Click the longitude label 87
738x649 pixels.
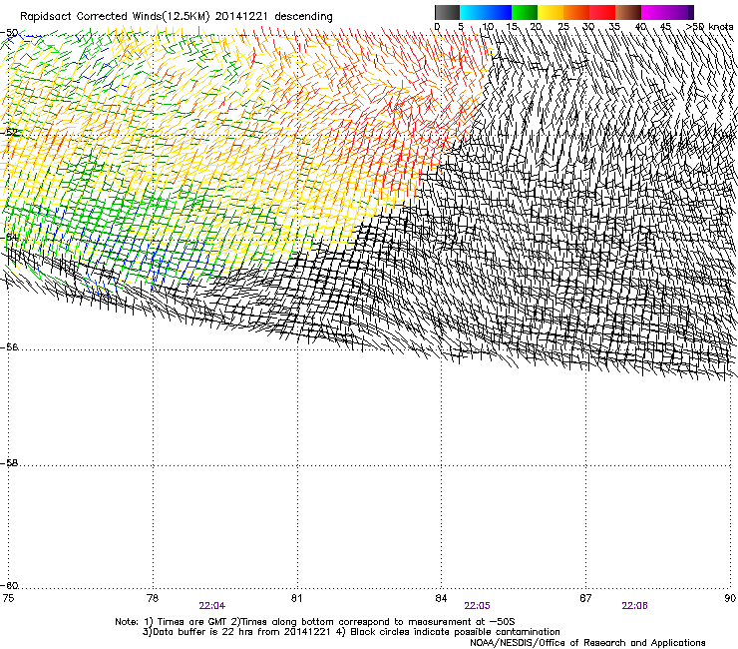[585, 598]
